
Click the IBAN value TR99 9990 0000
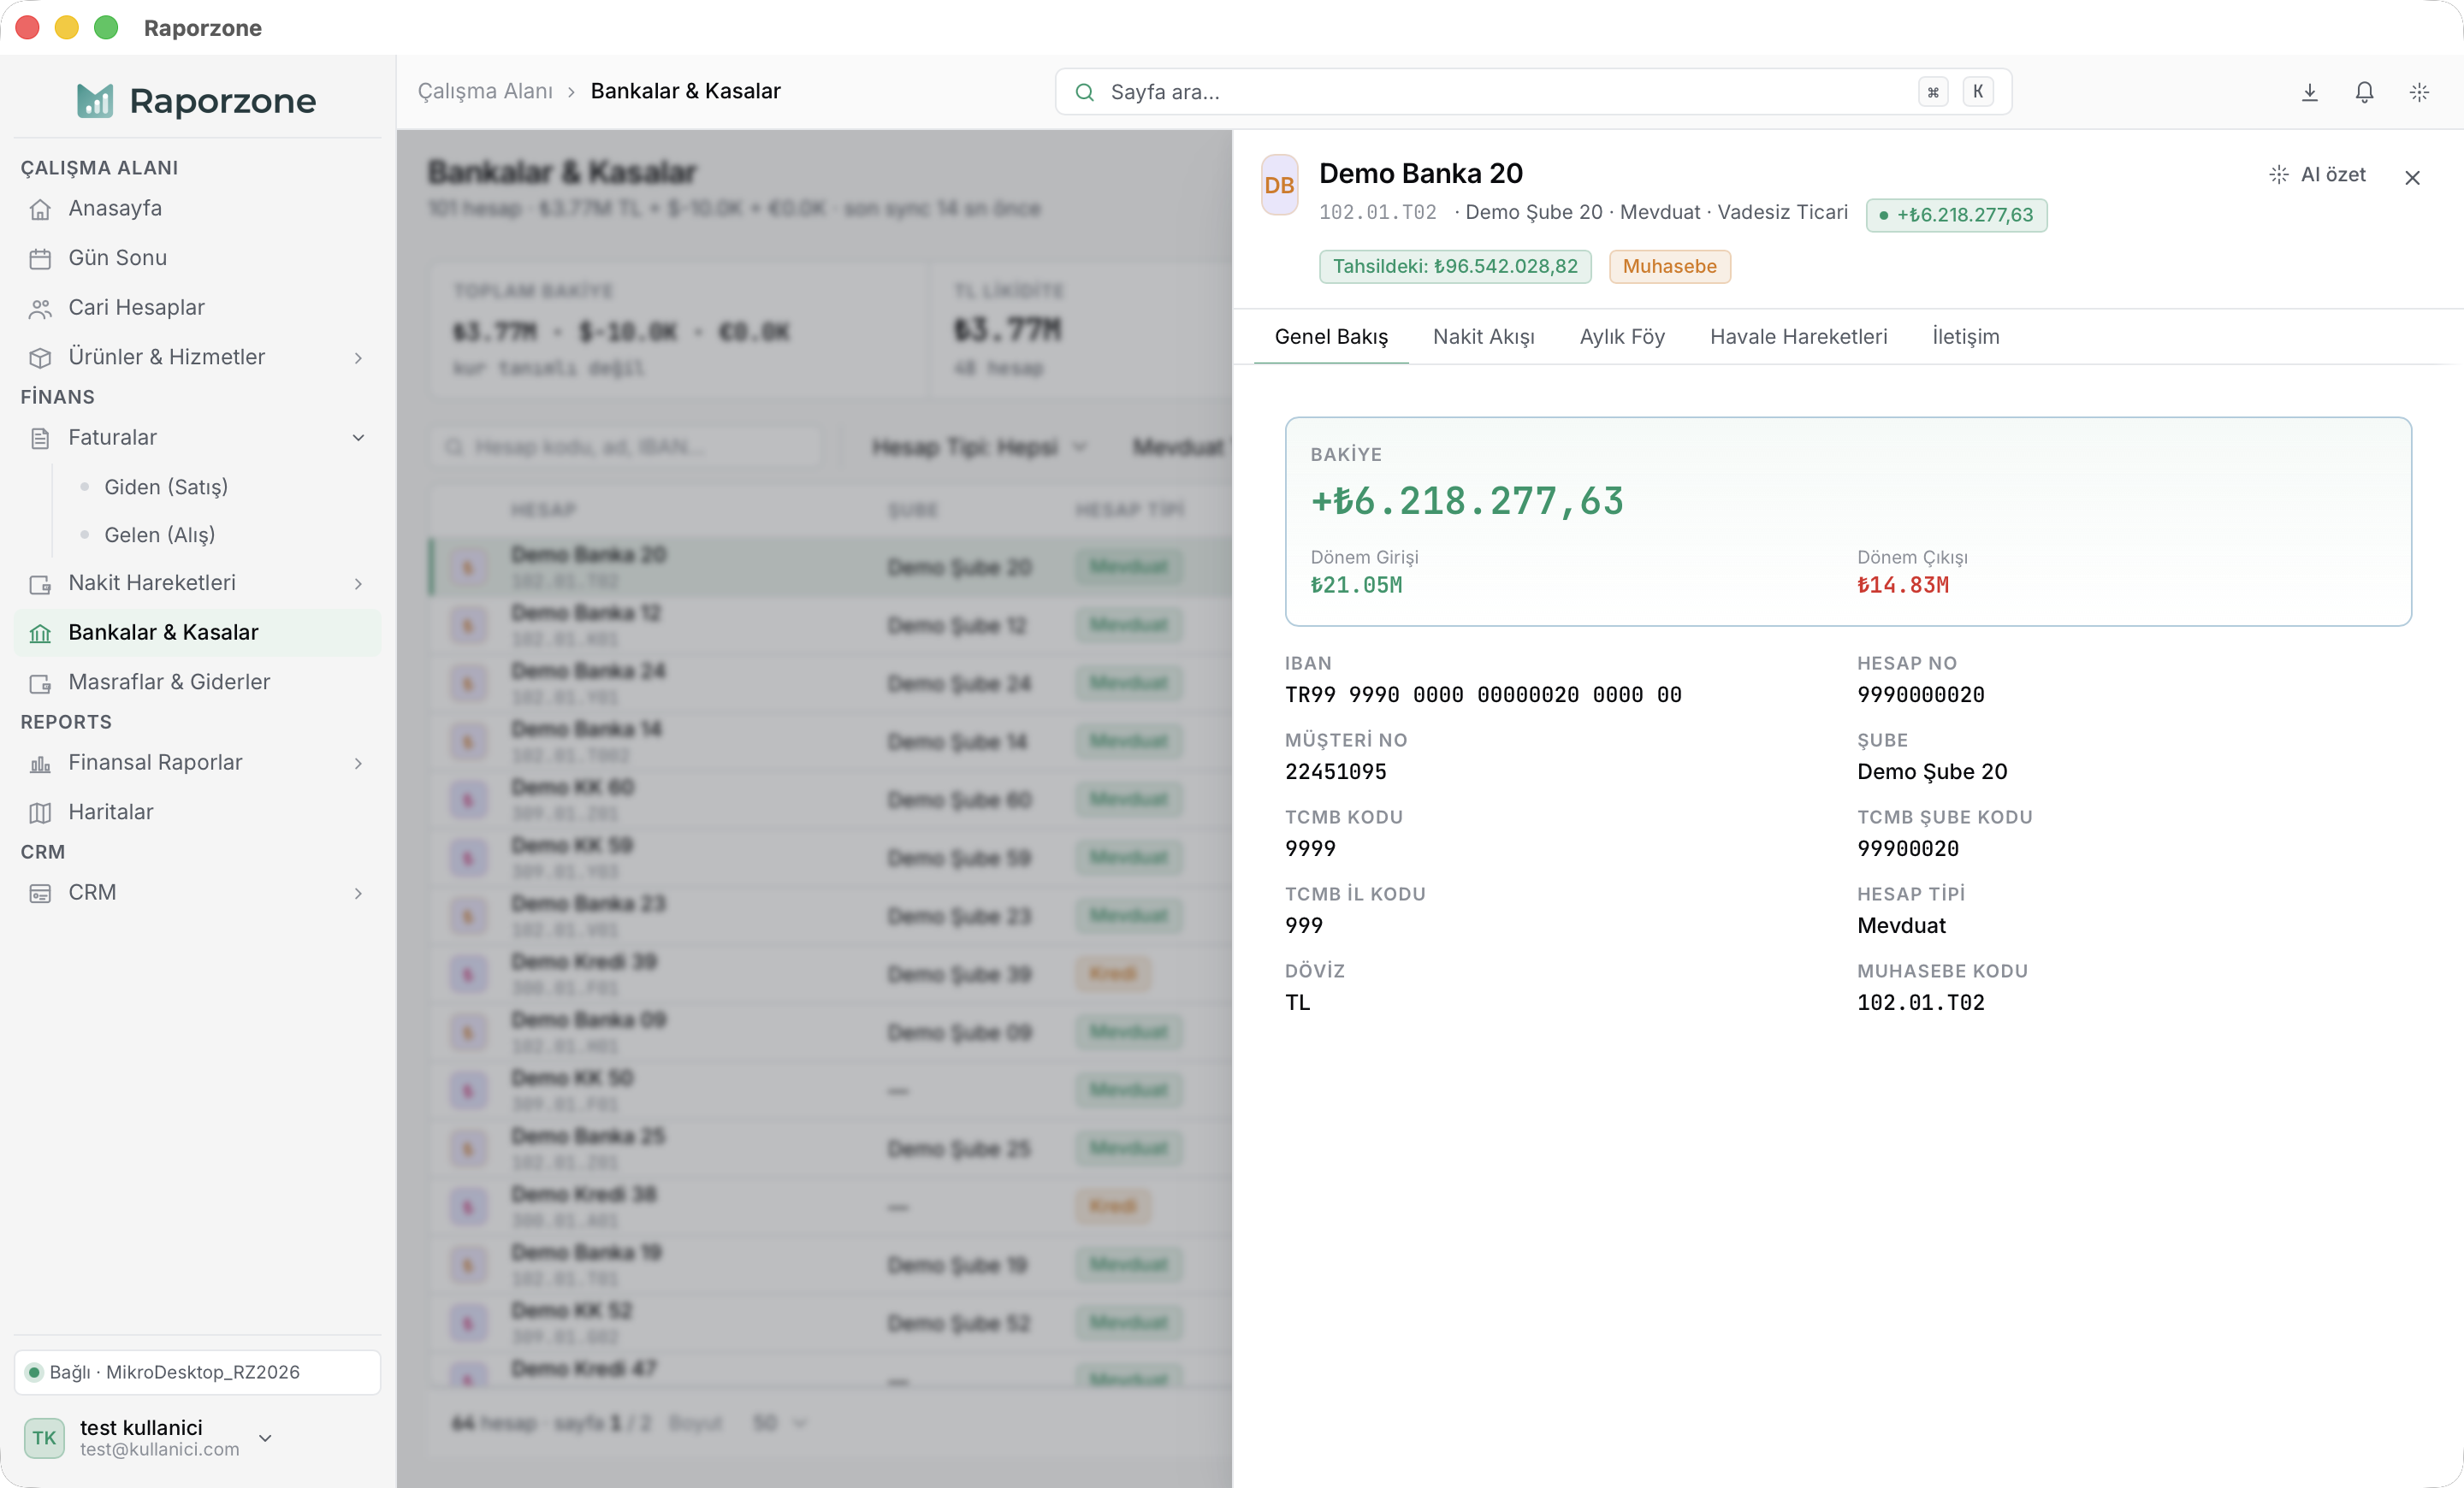pyautogui.click(x=1483, y=694)
